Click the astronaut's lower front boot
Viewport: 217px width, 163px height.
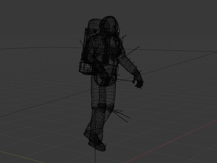tap(97, 146)
